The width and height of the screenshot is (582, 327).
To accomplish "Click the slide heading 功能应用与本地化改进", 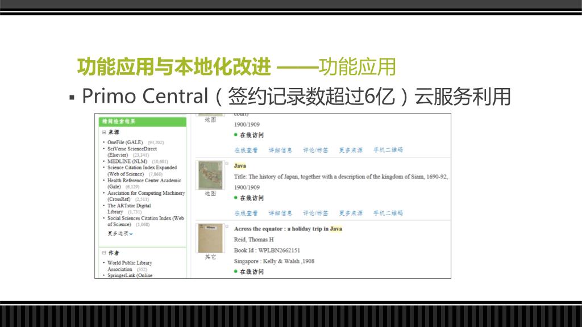I will [174, 67].
